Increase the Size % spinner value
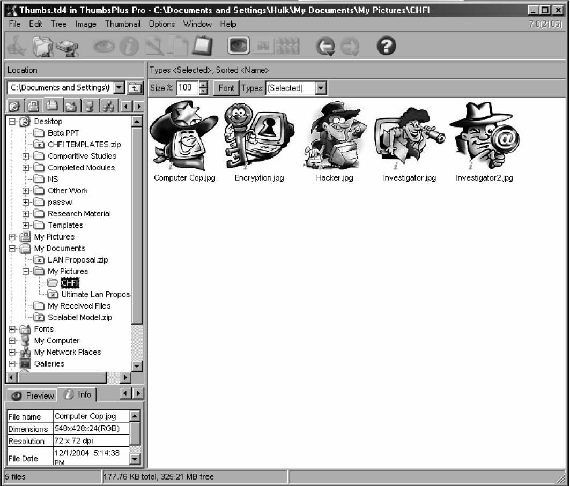Image resolution: width=570 pixels, height=486 pixels. [203, 85]
